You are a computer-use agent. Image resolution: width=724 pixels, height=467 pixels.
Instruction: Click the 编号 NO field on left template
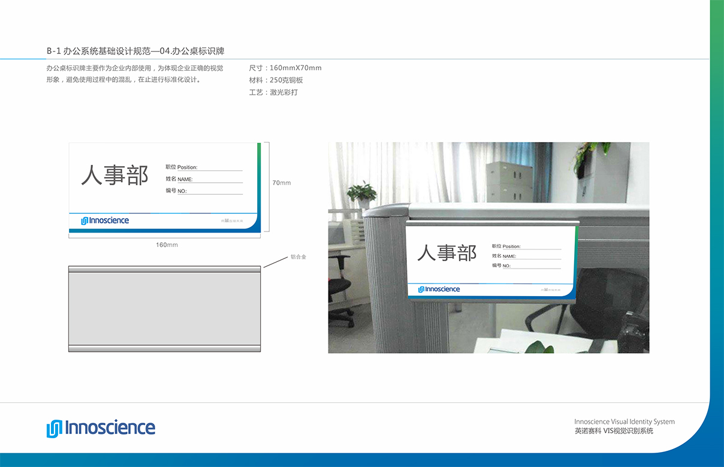[x=204, y=191]
